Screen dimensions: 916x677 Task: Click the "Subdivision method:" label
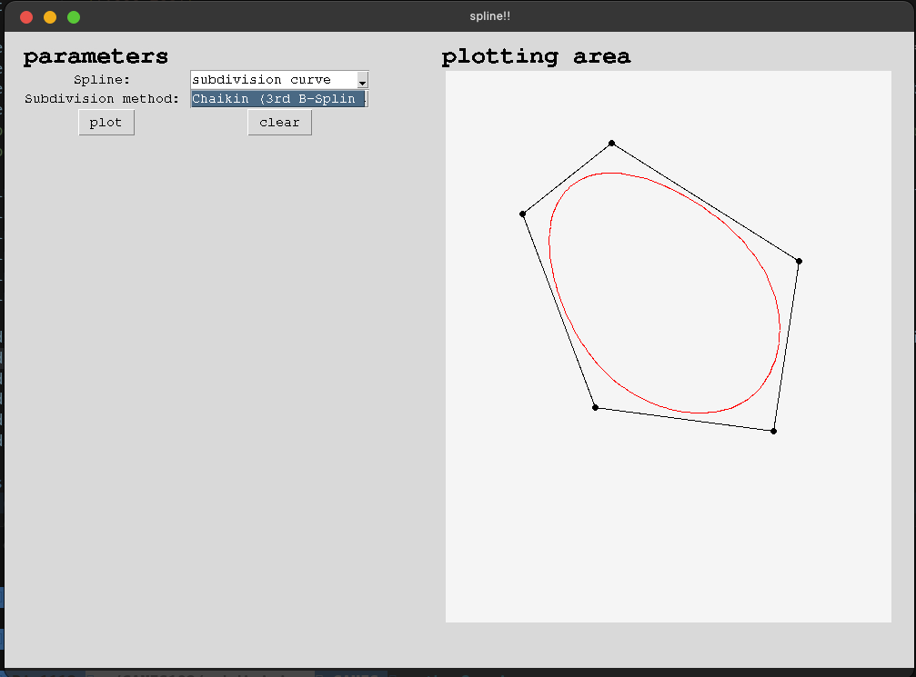[102, 98]
